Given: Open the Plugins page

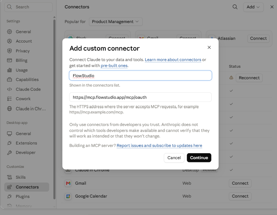Looking at the screenshot, I should coord(27,197).
